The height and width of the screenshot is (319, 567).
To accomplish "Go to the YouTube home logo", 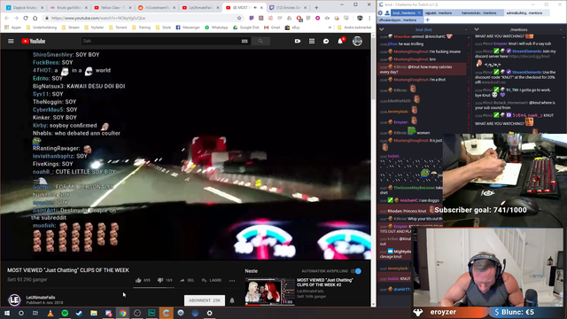I will 34,42.
